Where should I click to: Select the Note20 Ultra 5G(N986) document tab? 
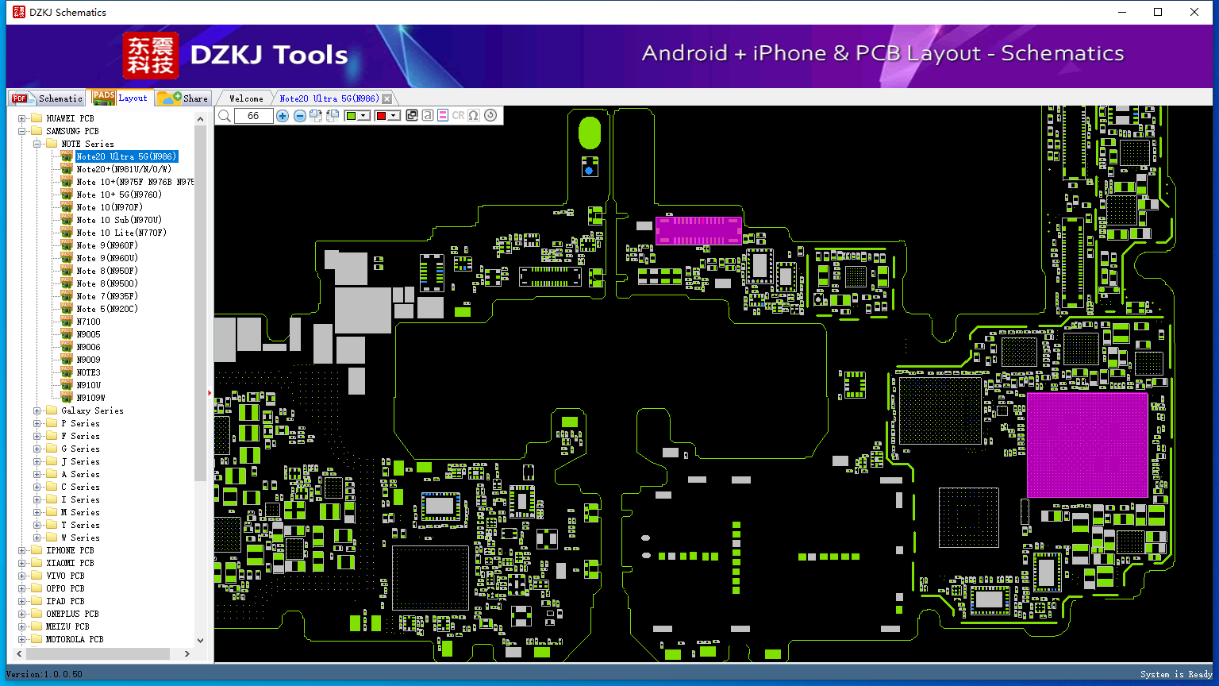[x=329, y=98]
